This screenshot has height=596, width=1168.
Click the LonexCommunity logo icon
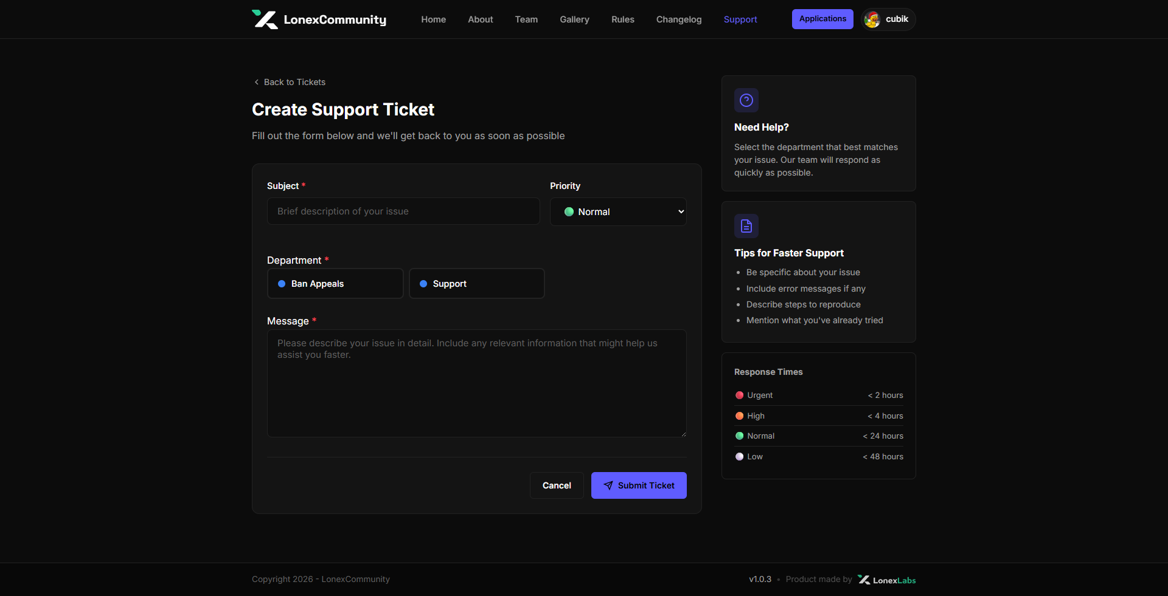pyautogui.click(x=265, y=19)
